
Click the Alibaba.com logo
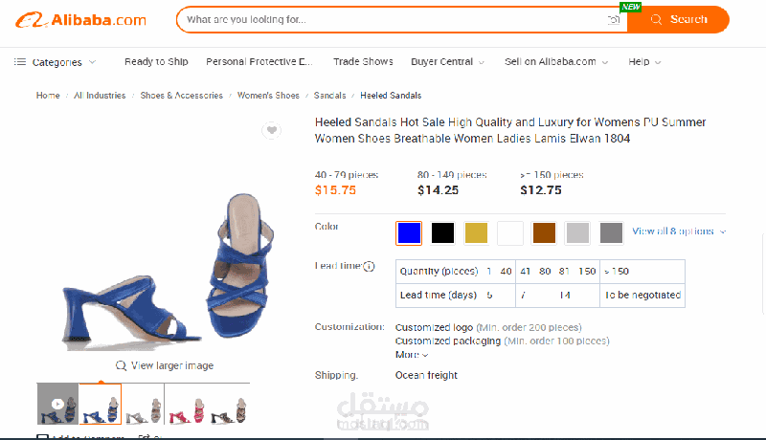[x=79, y=20]
